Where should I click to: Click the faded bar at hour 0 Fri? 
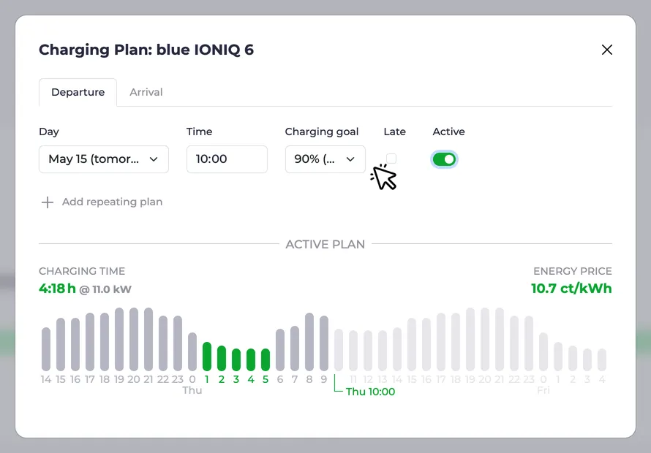[543, 351]
